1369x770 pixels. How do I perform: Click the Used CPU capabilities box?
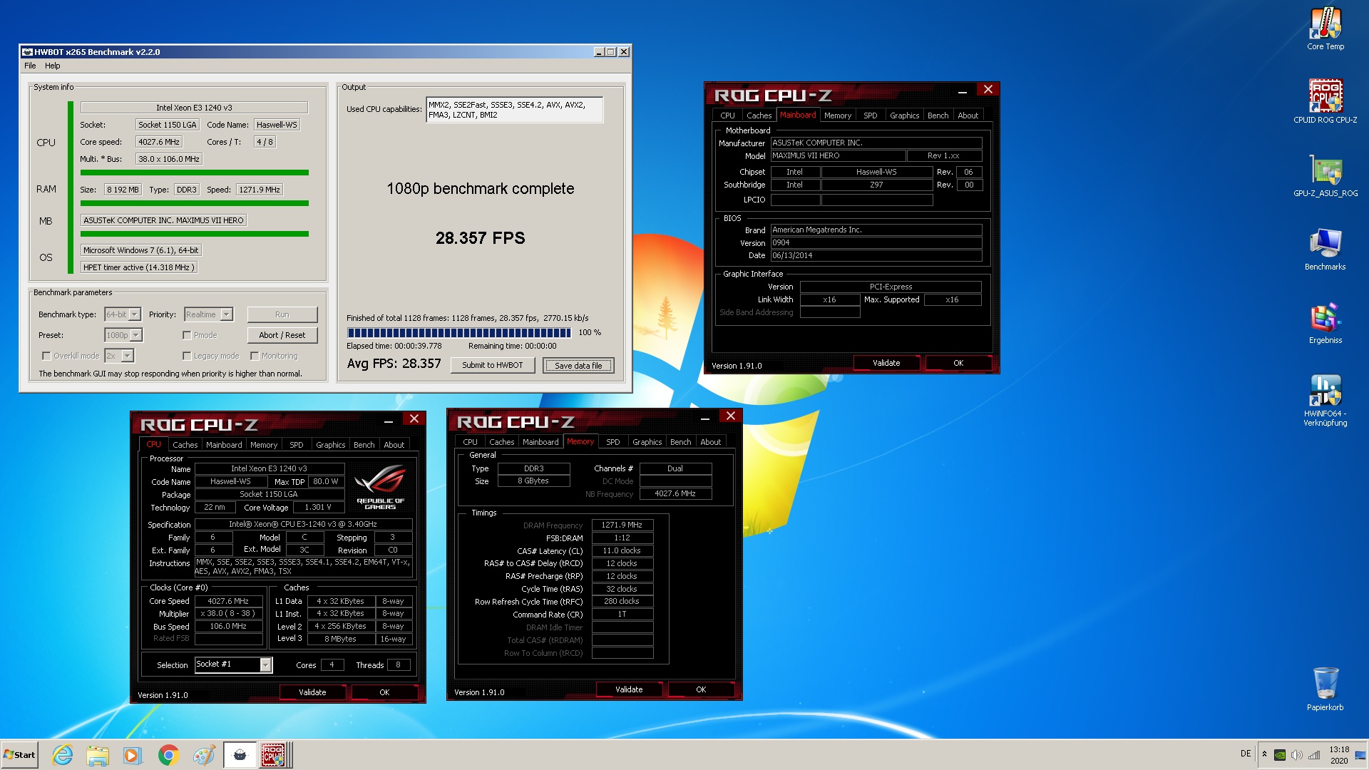514,110
